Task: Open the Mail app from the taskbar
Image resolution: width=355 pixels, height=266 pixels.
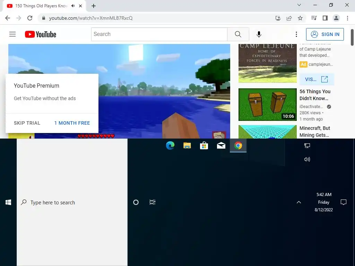Action: click(221, 145)
